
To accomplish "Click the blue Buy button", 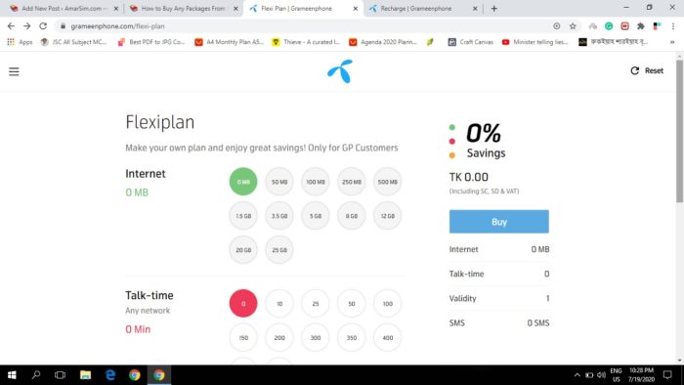I will 499,222.
